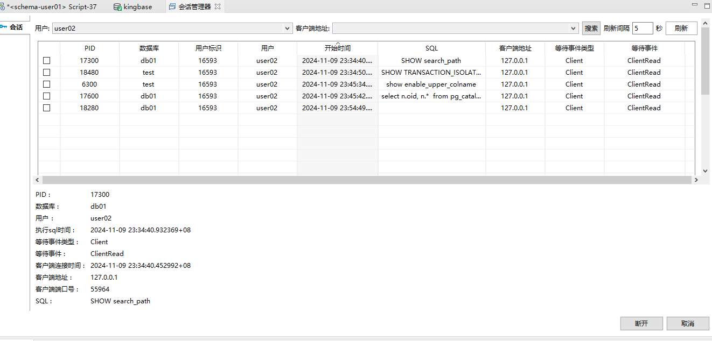
Task: Check the box for PID 17300
Action: coord(47,61)
